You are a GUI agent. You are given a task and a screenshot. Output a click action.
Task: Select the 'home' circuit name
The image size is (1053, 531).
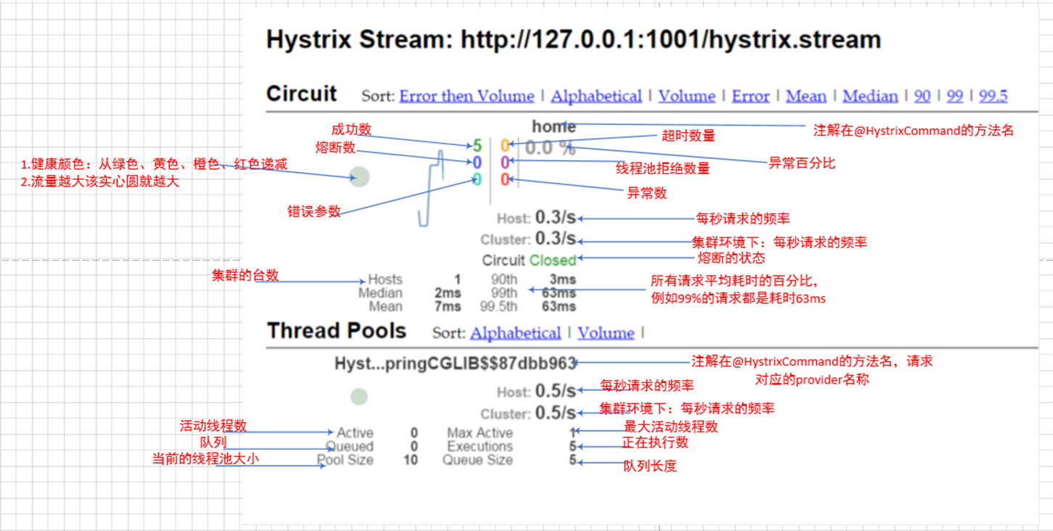point(553,127)
